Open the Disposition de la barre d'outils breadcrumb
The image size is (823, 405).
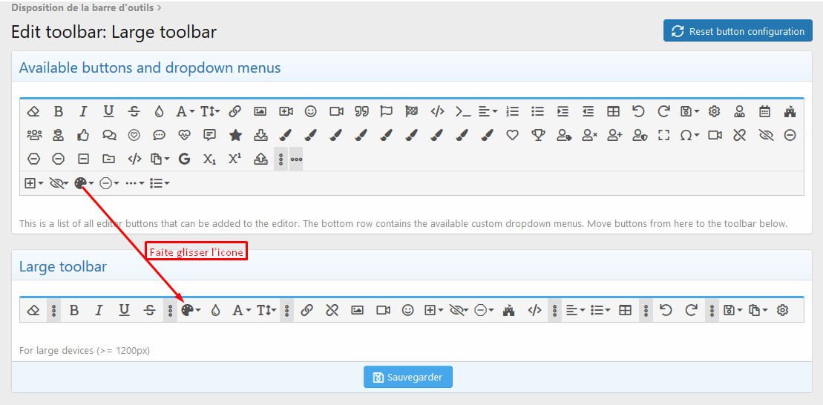[82, 8]
